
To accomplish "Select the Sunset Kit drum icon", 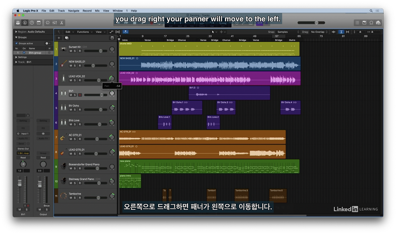I will [x=64, y=49].
